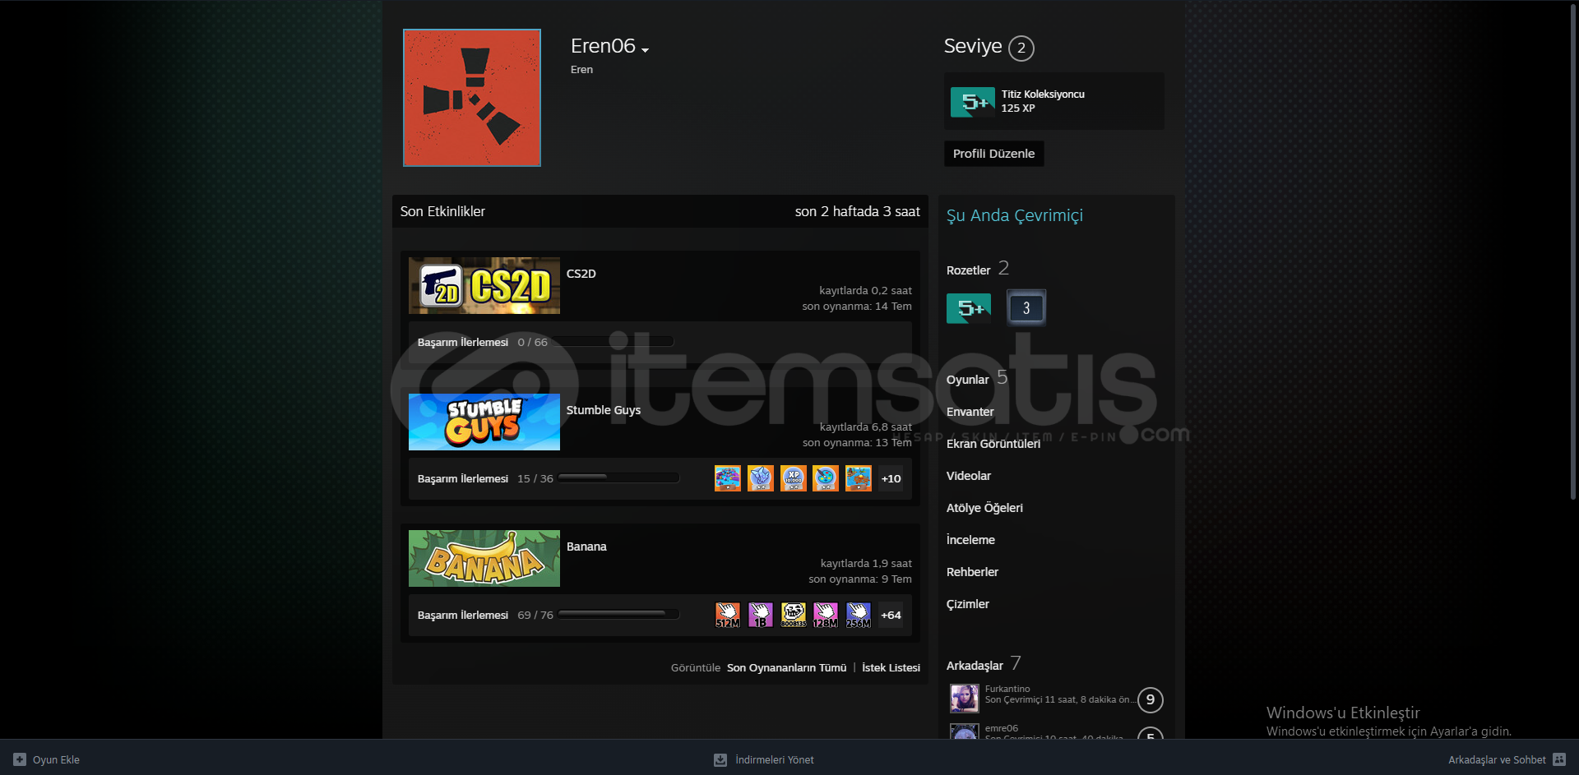This screenshot has height=775, width=1579.
Task: Click second Stumble Guys achievement icon
Action: point(761,478)
